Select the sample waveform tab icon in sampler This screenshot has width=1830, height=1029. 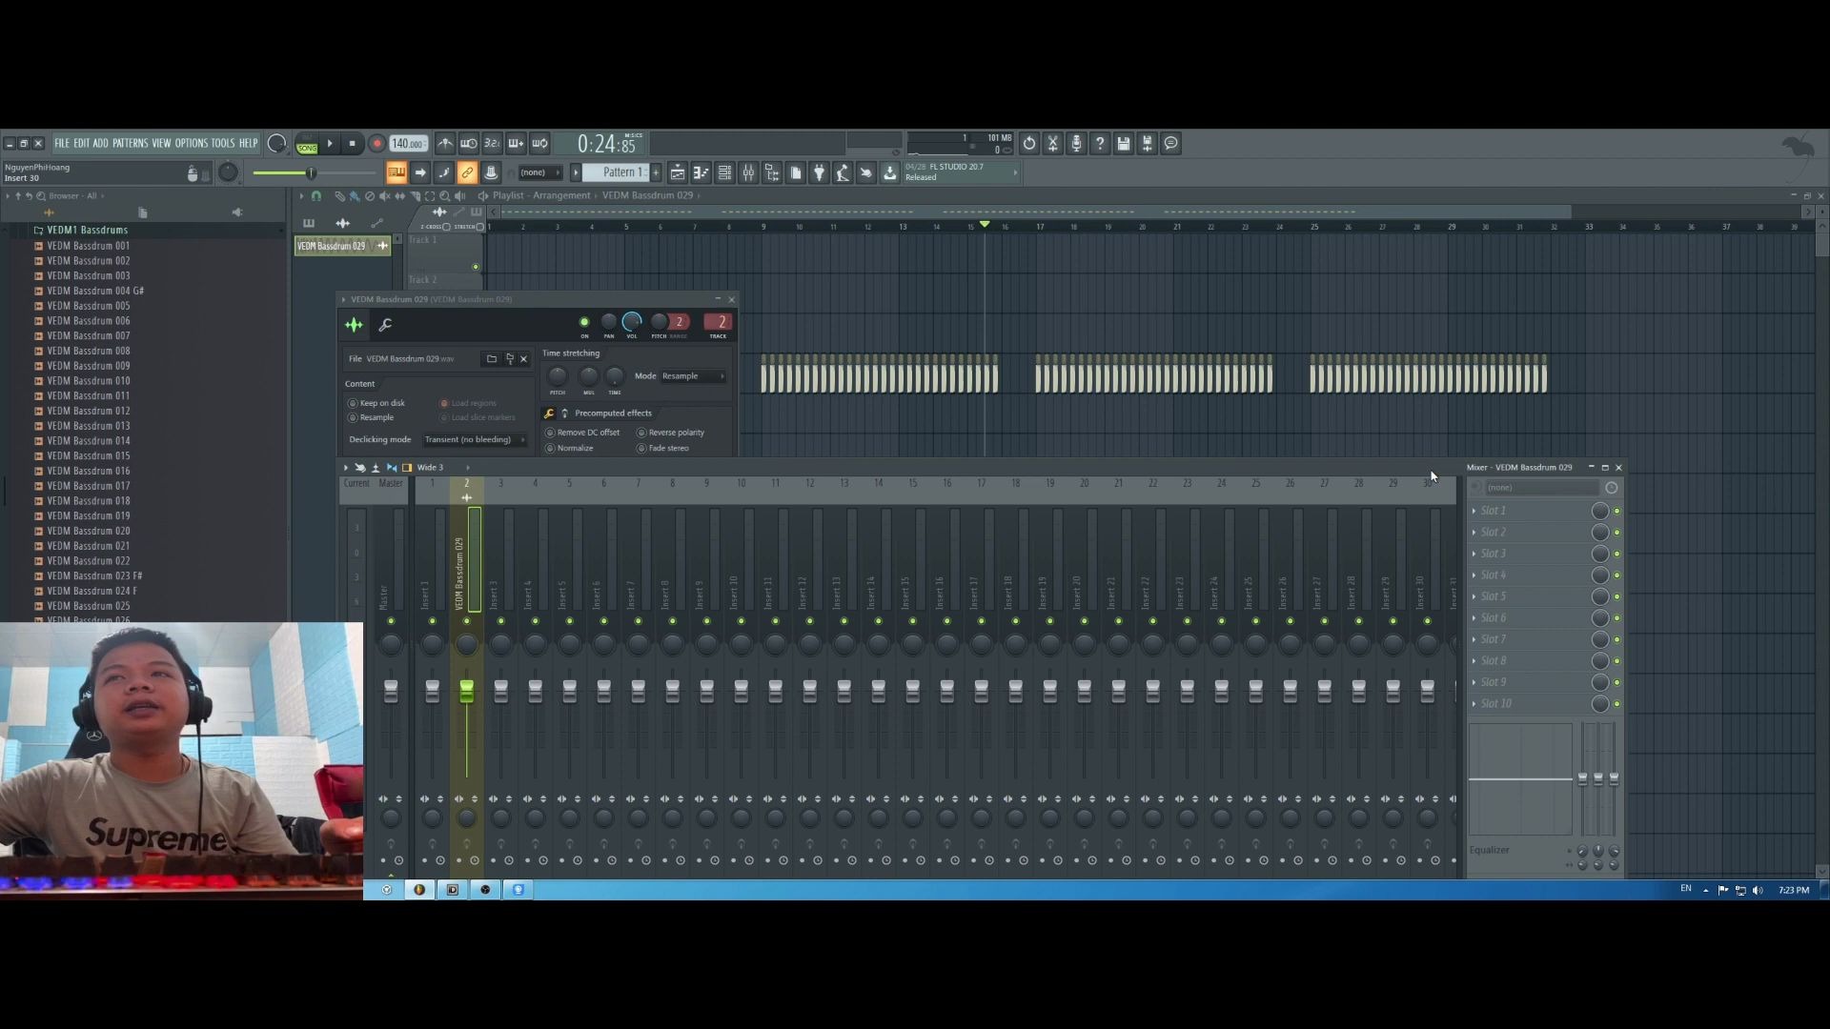[354, 325]
